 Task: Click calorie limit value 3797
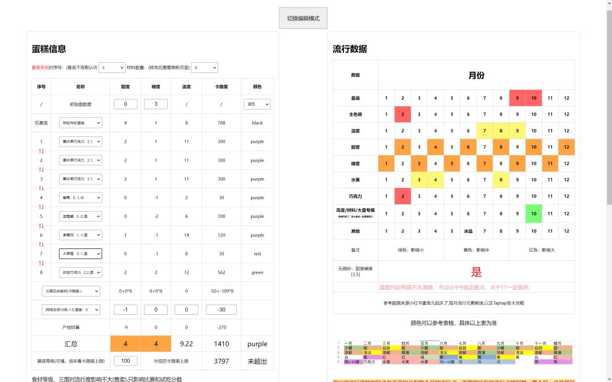click(x=222, y=361)
